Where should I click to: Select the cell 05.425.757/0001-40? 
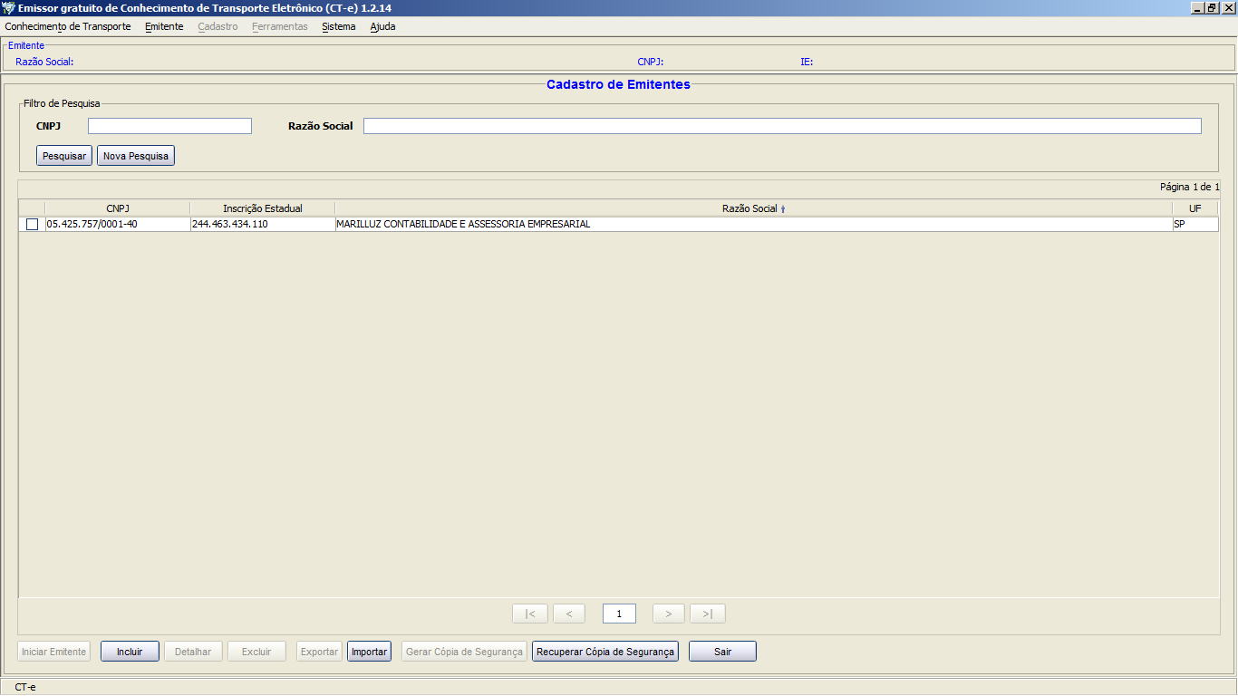point(118,224)
